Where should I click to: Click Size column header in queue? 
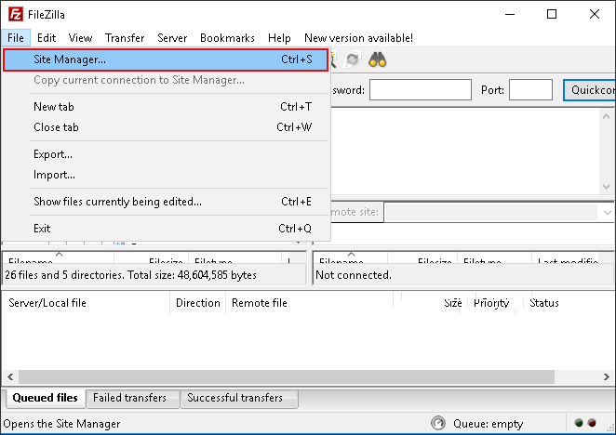452,303
